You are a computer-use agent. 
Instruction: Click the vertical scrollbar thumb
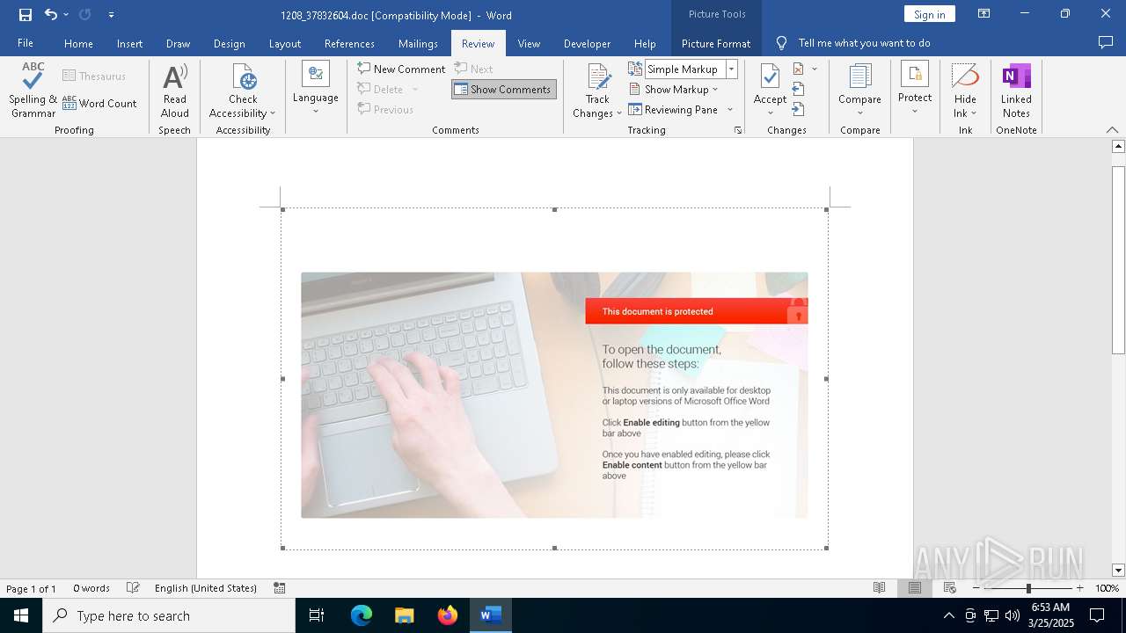pos(1119,259)
